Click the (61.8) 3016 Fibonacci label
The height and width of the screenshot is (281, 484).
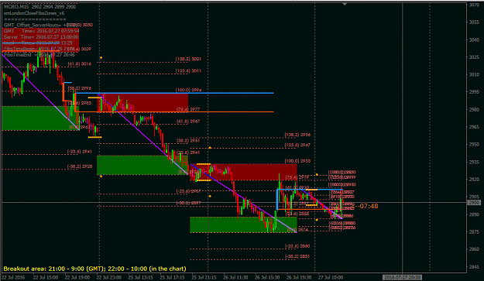80,63
